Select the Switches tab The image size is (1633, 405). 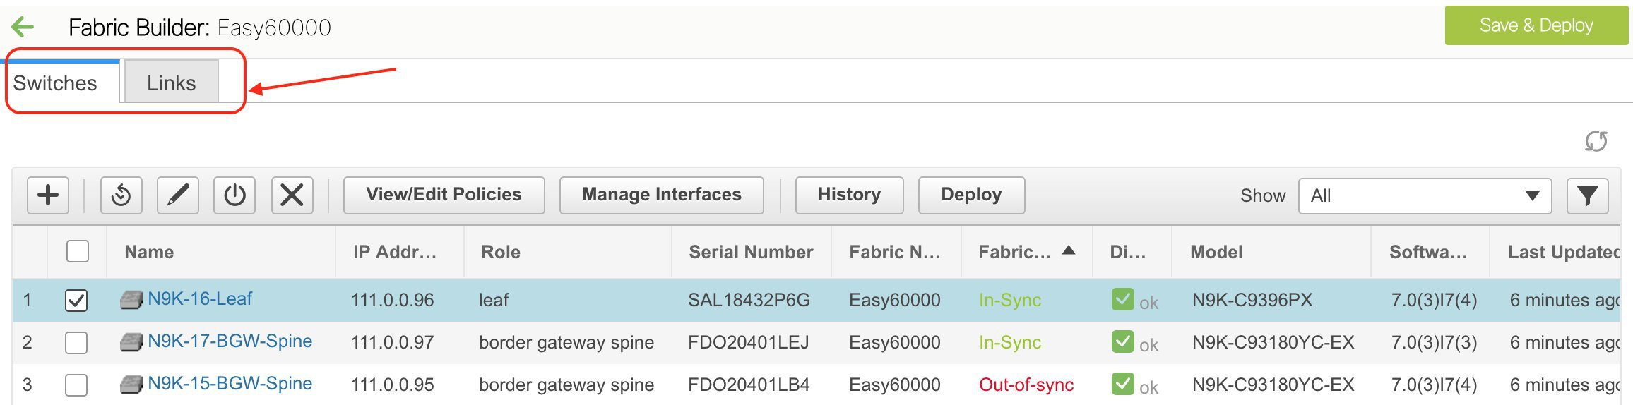click(55, 83)
